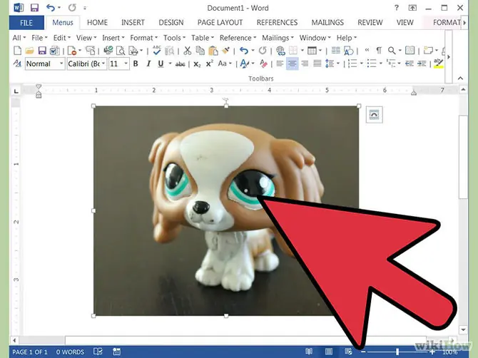Viewport: 478px width, 358px height.
Task: Open the Layout Options button beside image
Action: (x=374, y=115)
